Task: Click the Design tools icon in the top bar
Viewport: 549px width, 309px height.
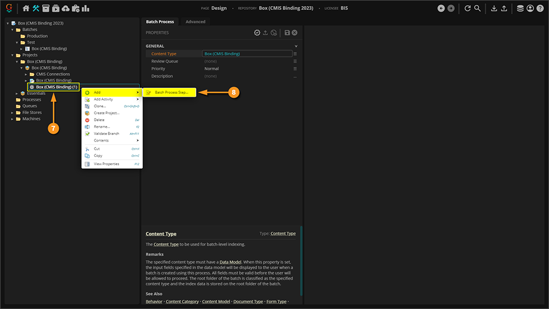Action: pyautogui.click(x=36, y=8)
